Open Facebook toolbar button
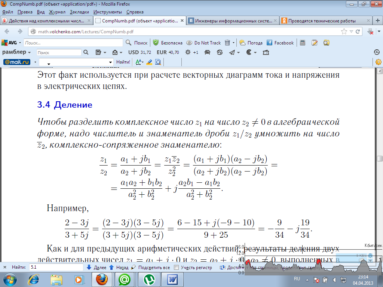383x287 pixels. (x=280, y=43)
